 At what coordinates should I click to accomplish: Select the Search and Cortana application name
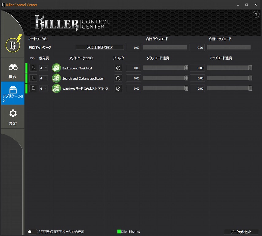(x=83, y=78)
